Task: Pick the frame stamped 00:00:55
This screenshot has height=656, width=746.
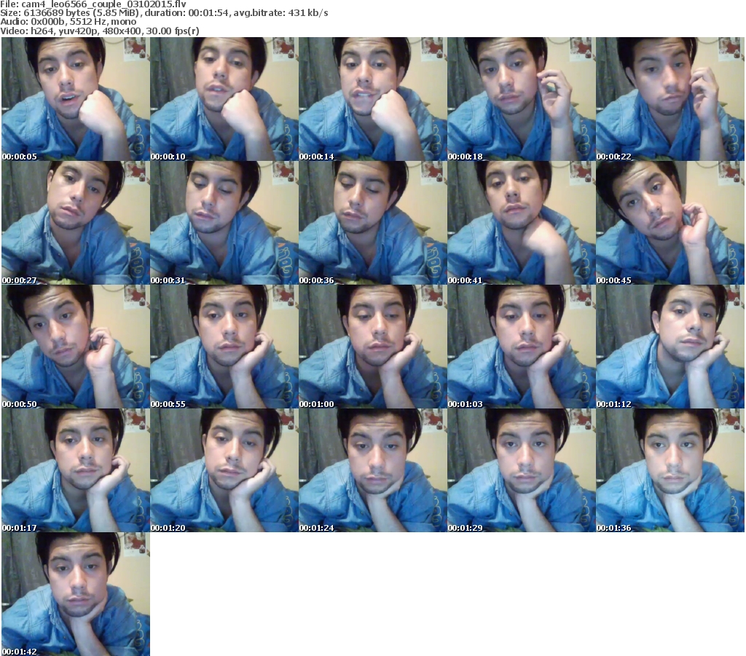Action: click(224, 347)
